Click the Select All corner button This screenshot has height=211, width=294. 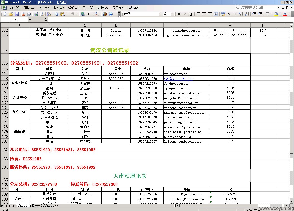tap(5, 25)
